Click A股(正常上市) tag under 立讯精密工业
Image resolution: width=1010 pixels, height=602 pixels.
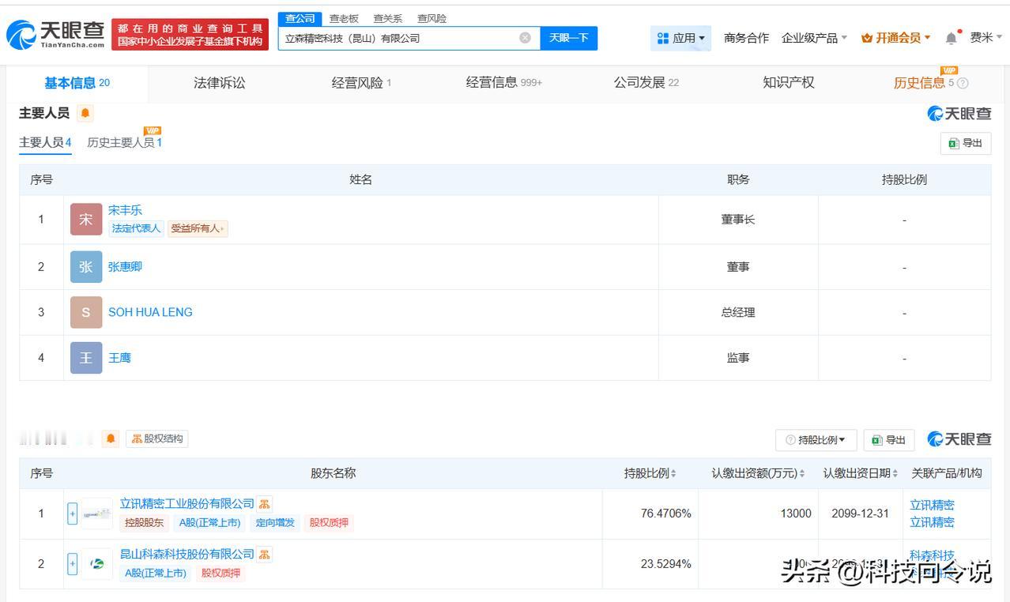pyautogui.click(x=209, y=522)
